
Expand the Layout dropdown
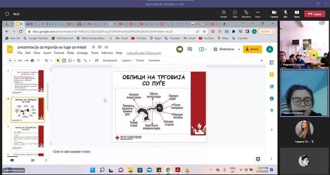coord(126,61)
